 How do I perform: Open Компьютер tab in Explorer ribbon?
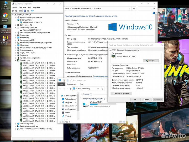[x=72, y=84]
